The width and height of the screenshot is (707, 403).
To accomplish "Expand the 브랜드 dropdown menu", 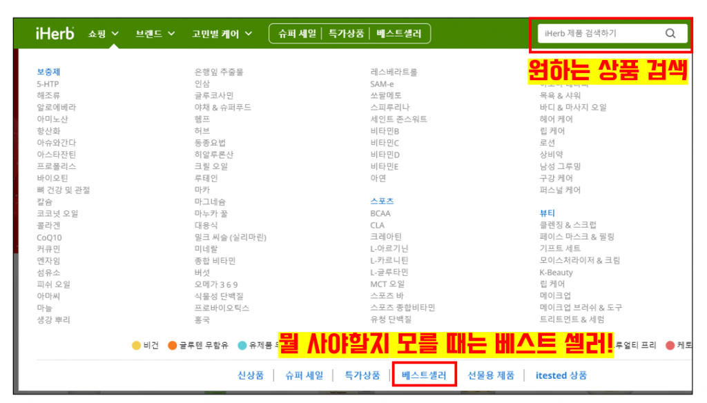I will click(x=155, y=34).
